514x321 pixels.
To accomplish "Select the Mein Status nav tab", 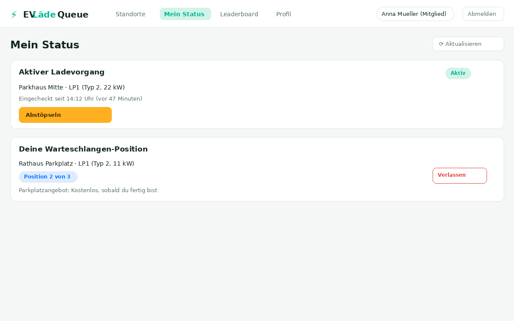I will (x=185, y=14).
